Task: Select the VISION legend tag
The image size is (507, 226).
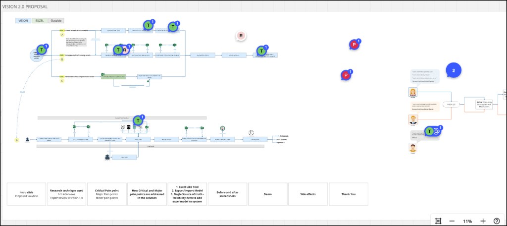Action: pyautogui.click(x=23, y=21)
